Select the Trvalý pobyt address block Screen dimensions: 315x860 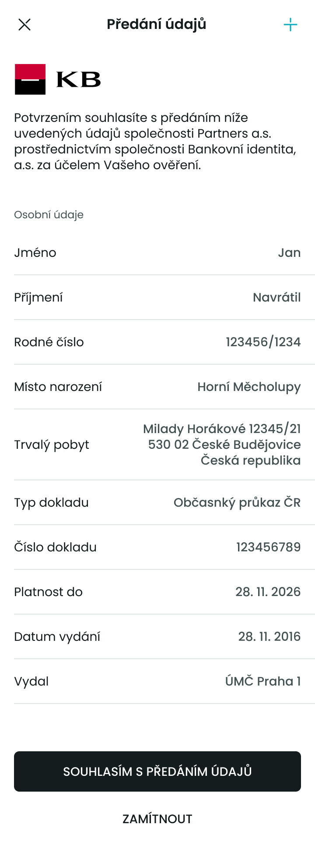point(222,444)
